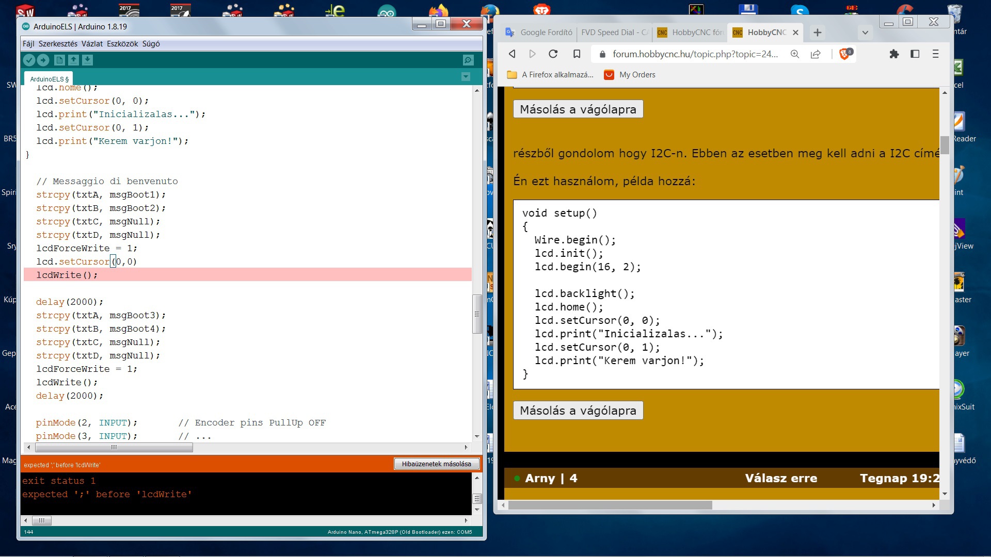
Task: Click the Arduino Upload arrow icon
Action: tap(43, 60)
